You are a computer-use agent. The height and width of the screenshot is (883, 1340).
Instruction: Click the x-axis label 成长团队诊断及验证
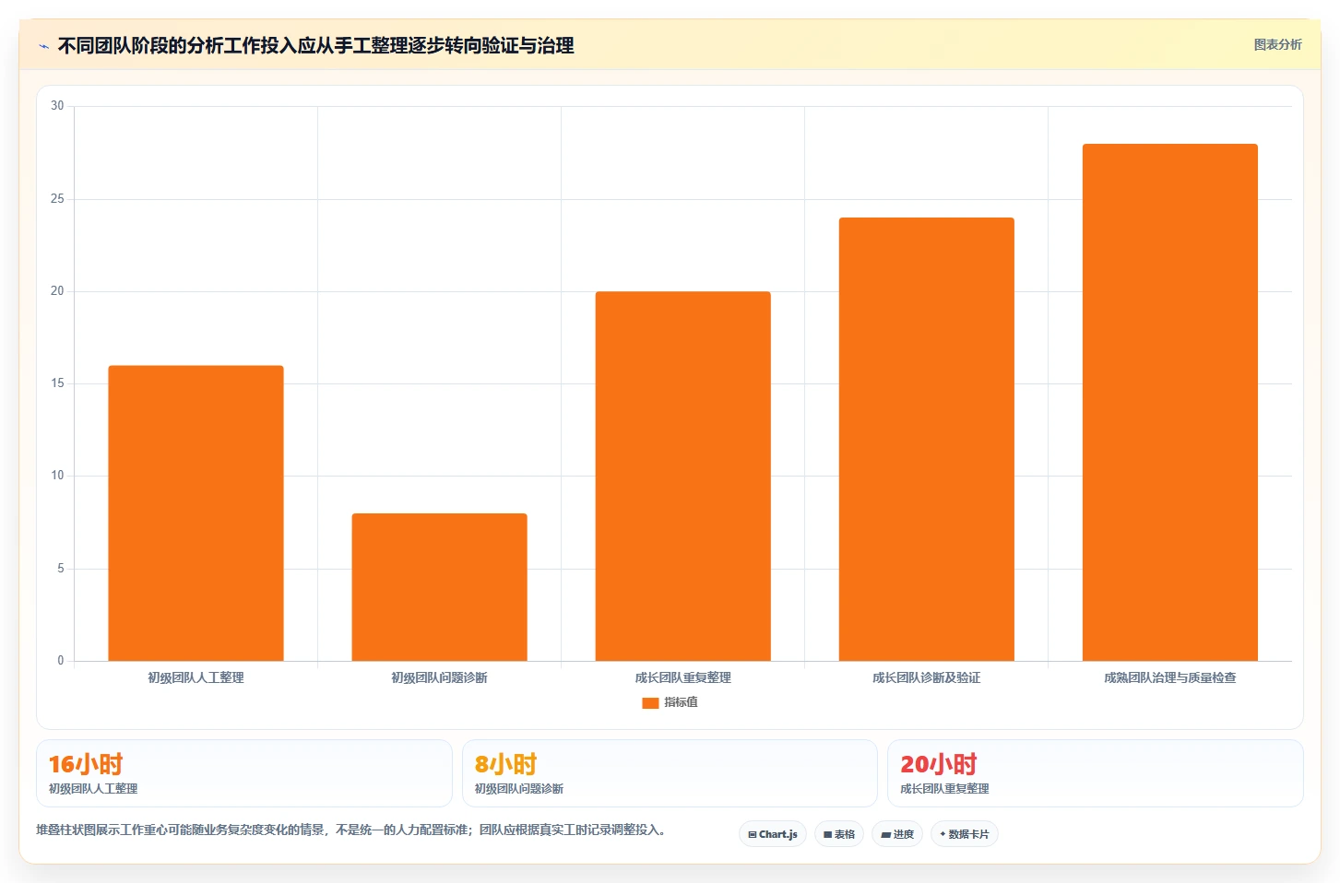tap(926, 677)
